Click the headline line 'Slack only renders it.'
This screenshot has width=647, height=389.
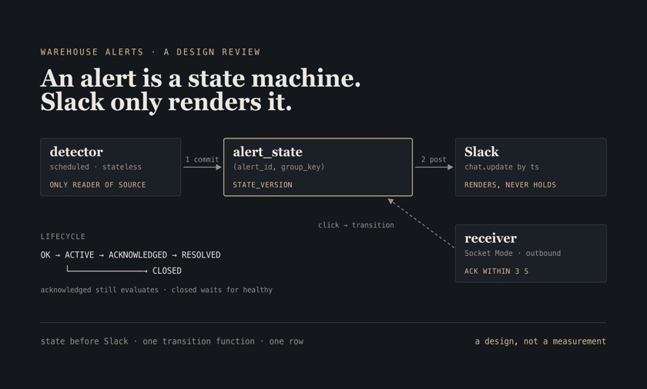(166, 102)
